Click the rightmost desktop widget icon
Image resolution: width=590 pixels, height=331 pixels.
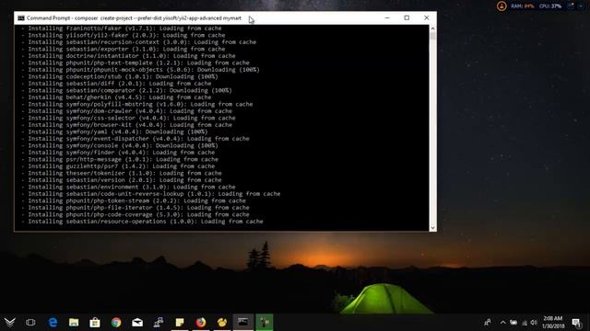581,6
